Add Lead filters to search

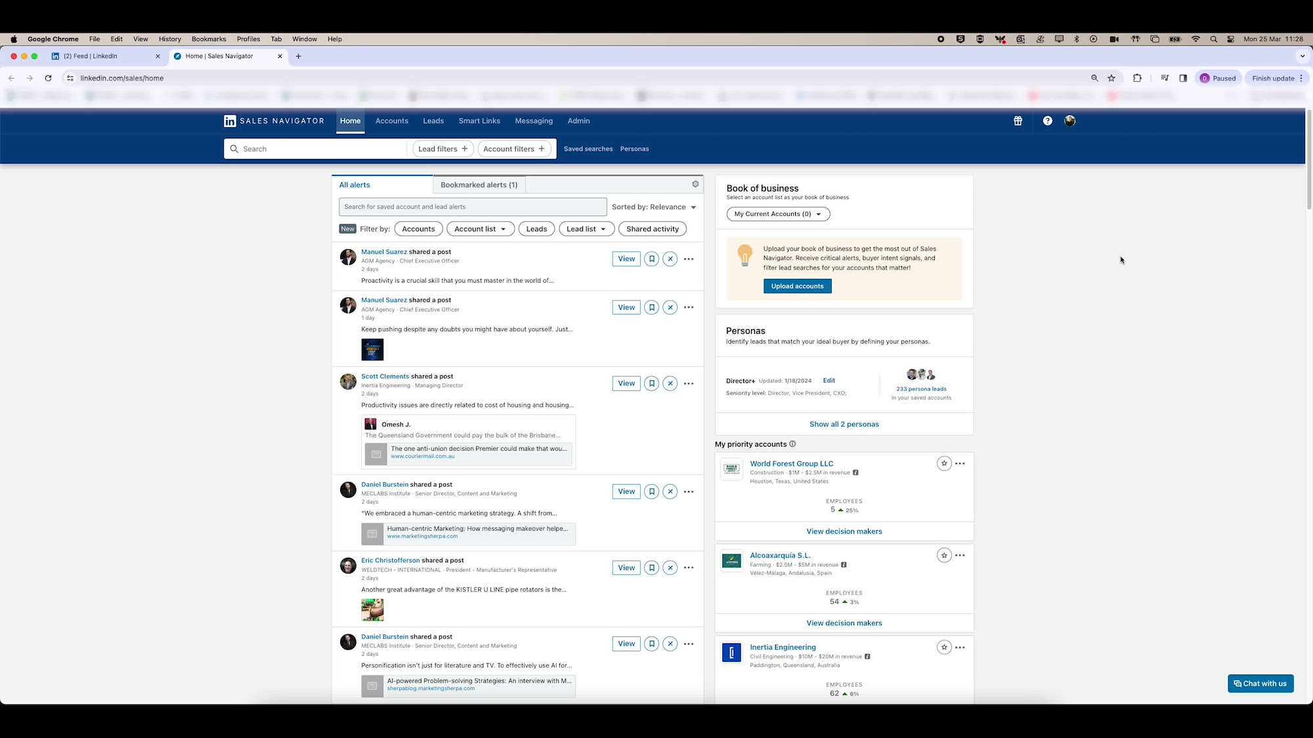click(443, 149)
